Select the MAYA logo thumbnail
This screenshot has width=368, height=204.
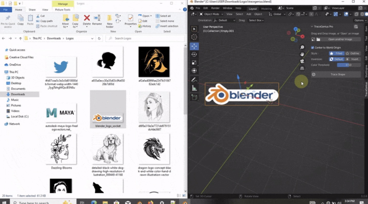61,113
